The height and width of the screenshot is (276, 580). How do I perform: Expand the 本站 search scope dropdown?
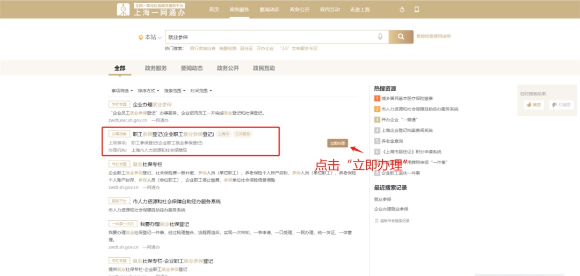pos(150,37)
